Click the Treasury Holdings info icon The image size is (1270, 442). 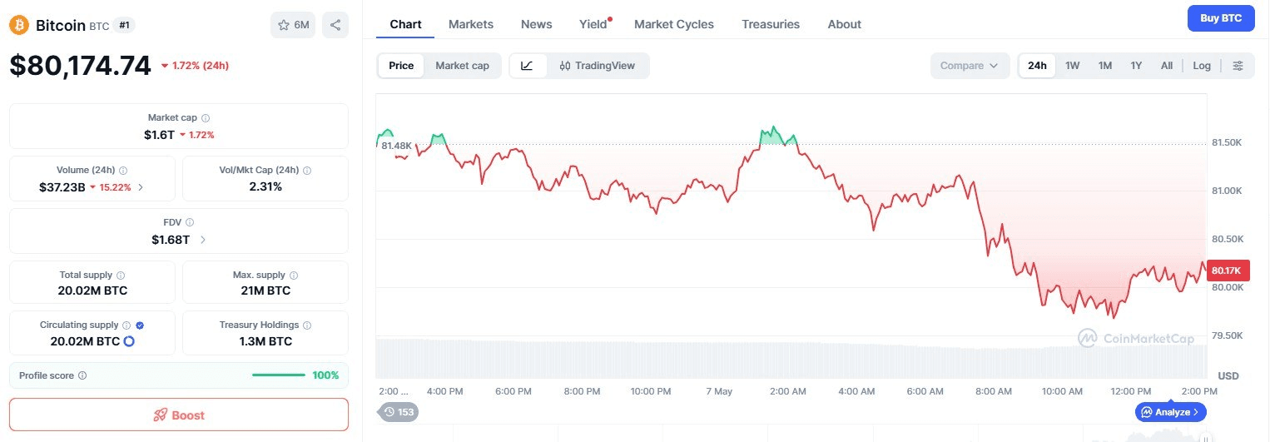pos(307,325)
